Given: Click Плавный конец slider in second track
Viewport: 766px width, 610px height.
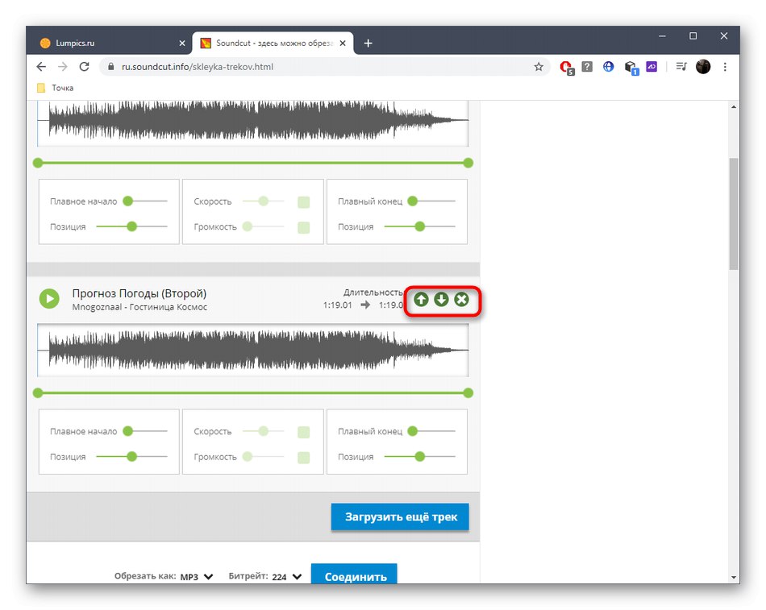Looking at the screenshot, I should point(433,431).
